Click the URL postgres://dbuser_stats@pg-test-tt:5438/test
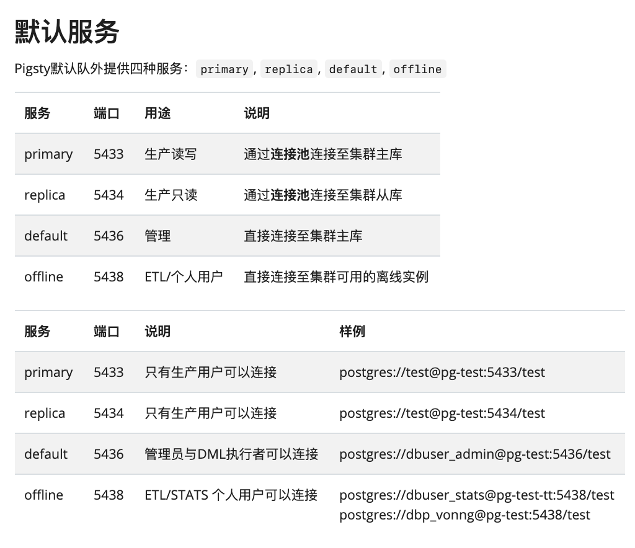Image resolution: width=635 pixels, height=548 pixels. (477, 495)
